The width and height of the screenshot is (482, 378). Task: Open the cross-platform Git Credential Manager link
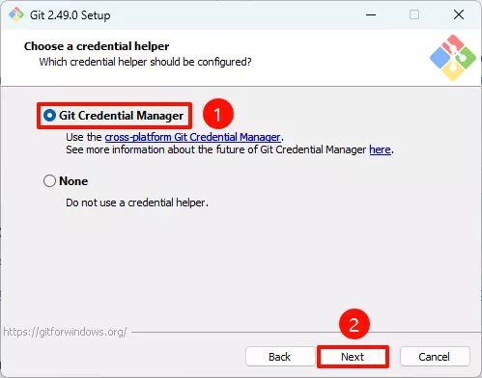pyautogui.click(x=192, y=137)
